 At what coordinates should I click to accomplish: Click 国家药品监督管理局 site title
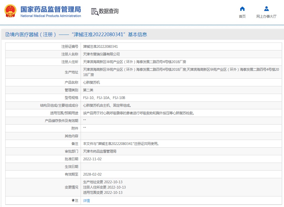coord(51,9)
